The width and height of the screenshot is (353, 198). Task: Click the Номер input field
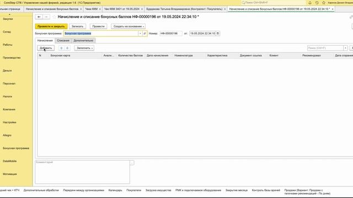(x=170, y=34)
